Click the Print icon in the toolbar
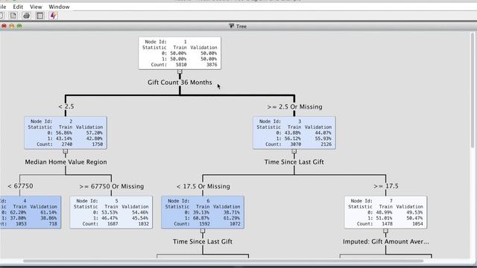477x268 pixels. [x=27, y=16]
